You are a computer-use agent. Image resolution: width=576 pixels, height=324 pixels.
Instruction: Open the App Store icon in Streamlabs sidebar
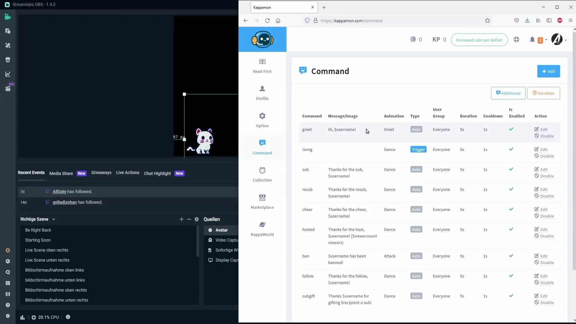[x=8, y=60]
